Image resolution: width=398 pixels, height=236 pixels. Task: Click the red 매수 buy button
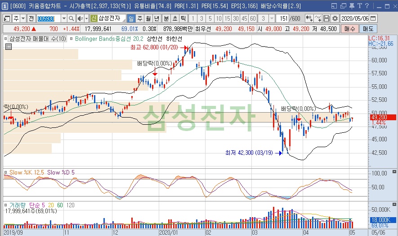click(349, 29)
